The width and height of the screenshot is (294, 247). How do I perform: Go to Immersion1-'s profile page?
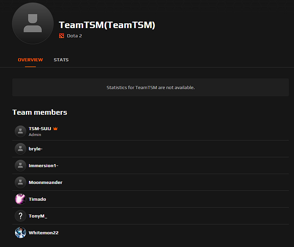pyautogui.click(x=43, y=165)
